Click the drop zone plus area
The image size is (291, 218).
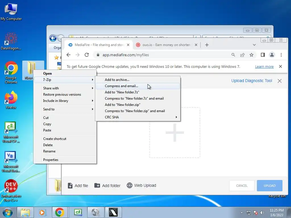click(175, 133)
